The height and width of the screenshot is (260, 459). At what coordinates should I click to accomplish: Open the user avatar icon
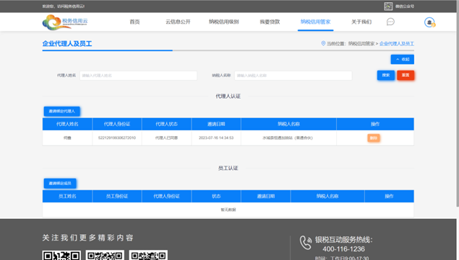click(429, 22)
